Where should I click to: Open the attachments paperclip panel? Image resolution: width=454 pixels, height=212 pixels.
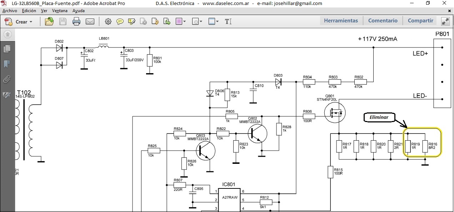(7, 79)
